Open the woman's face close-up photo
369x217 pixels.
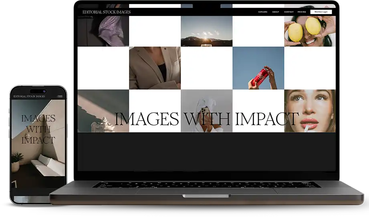(x=310, y=111)
